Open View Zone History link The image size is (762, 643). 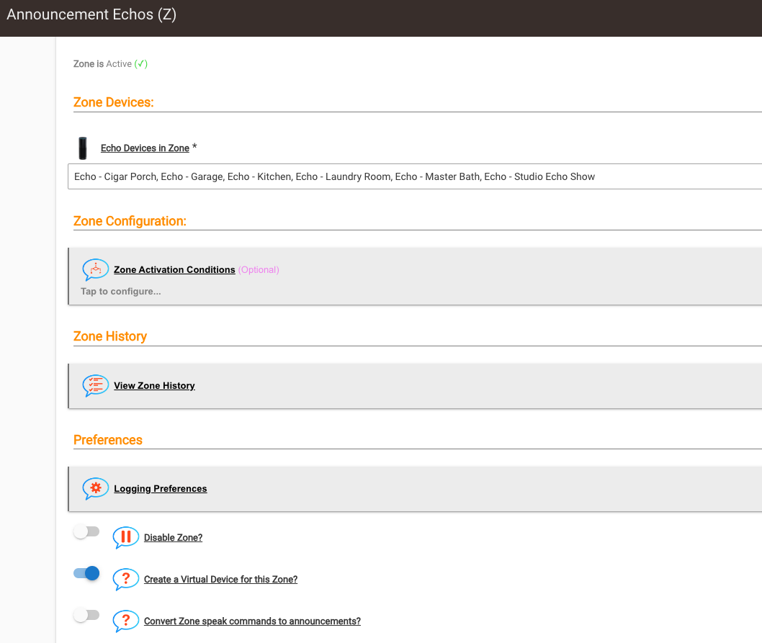tap(155, 385)
